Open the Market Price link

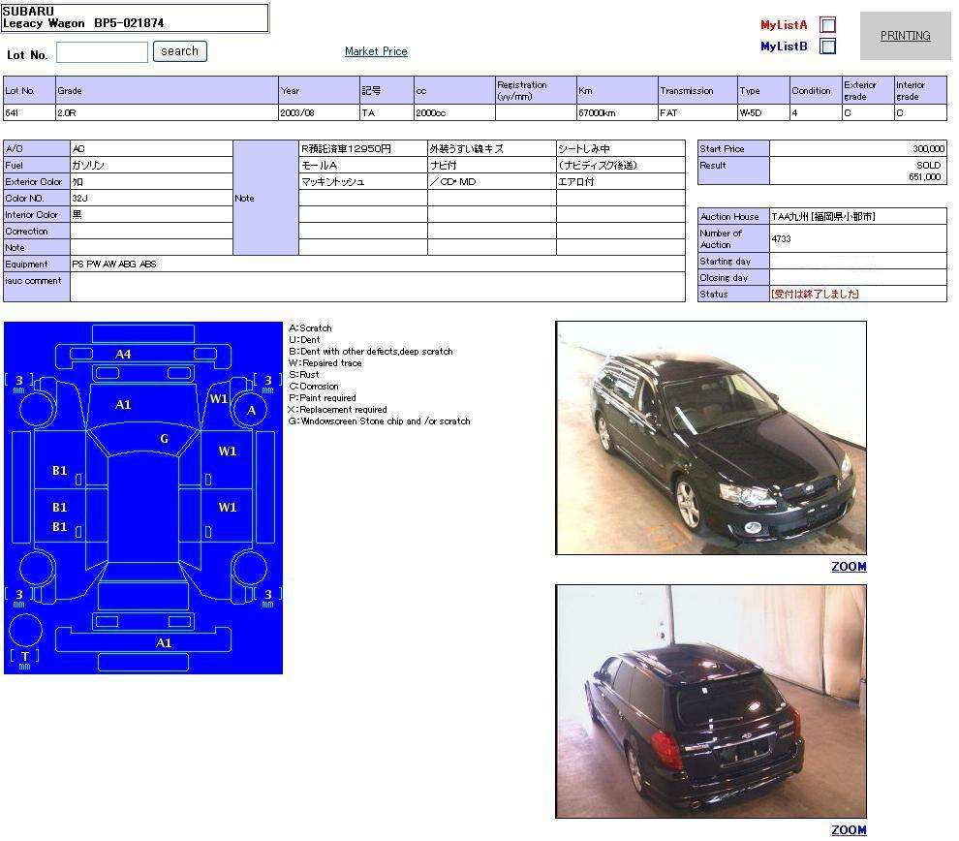[x=376, y=51]
